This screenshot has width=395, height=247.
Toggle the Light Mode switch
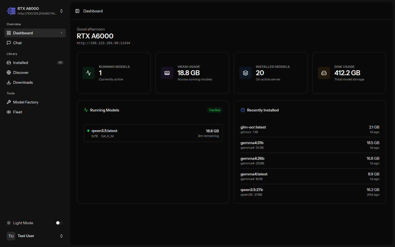pyautogui.click(x=58, y=223)
